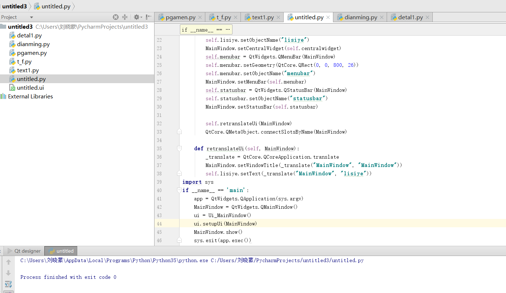The image size is (506, 293).
Task: Click the down arrow in run console
Action: pos(8,273)
